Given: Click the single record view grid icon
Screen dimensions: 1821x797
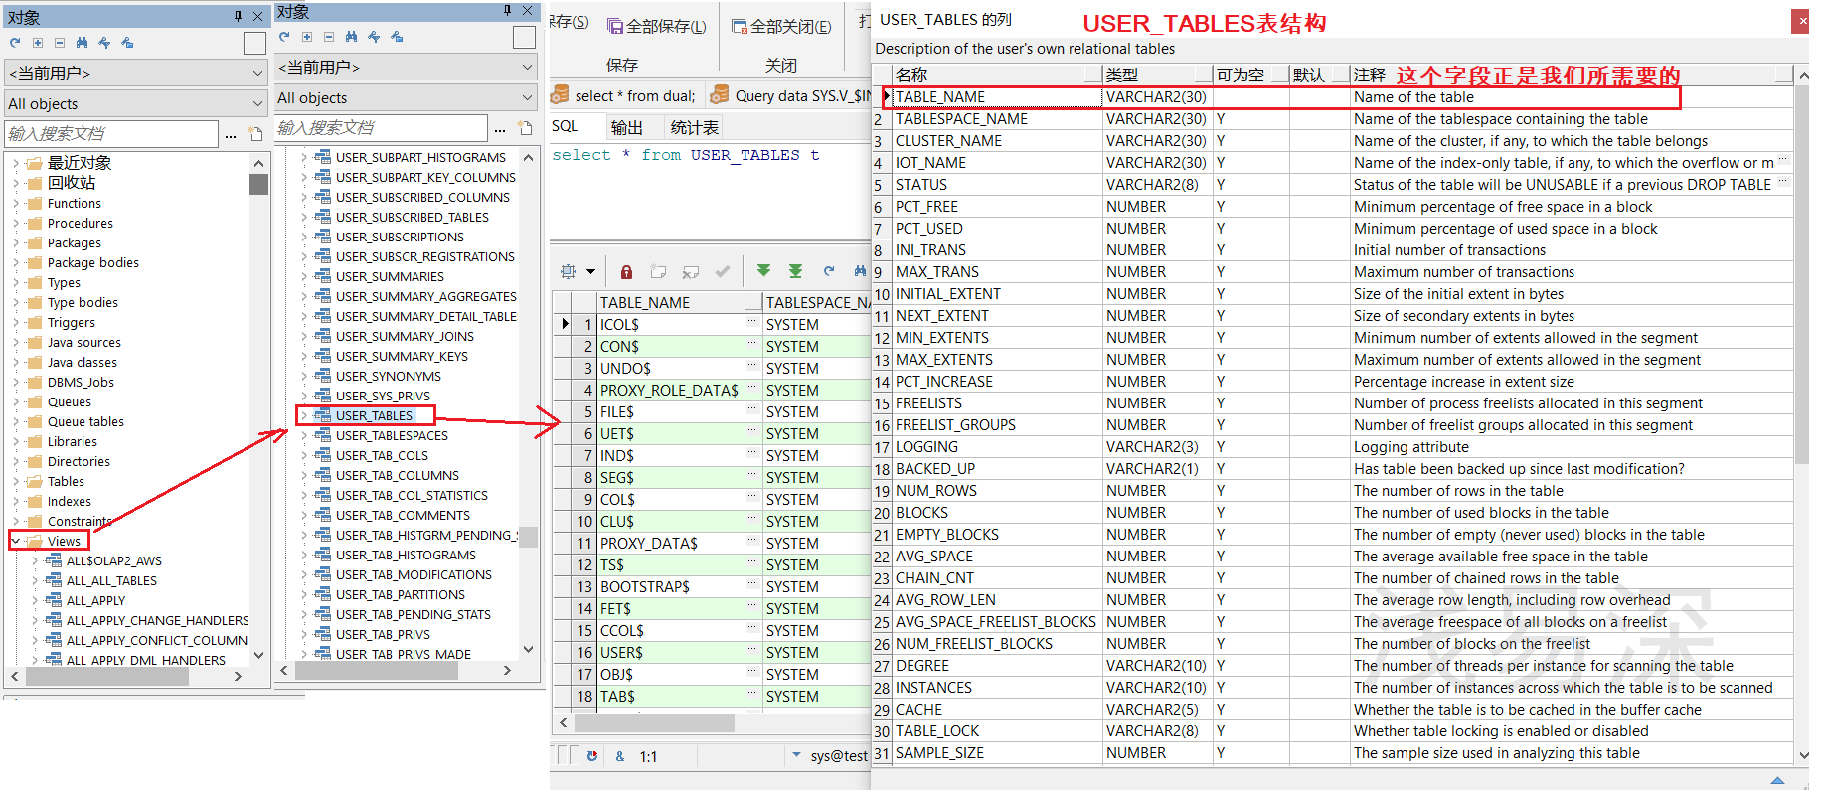Looking at the screenshot, I should (569, 271).
